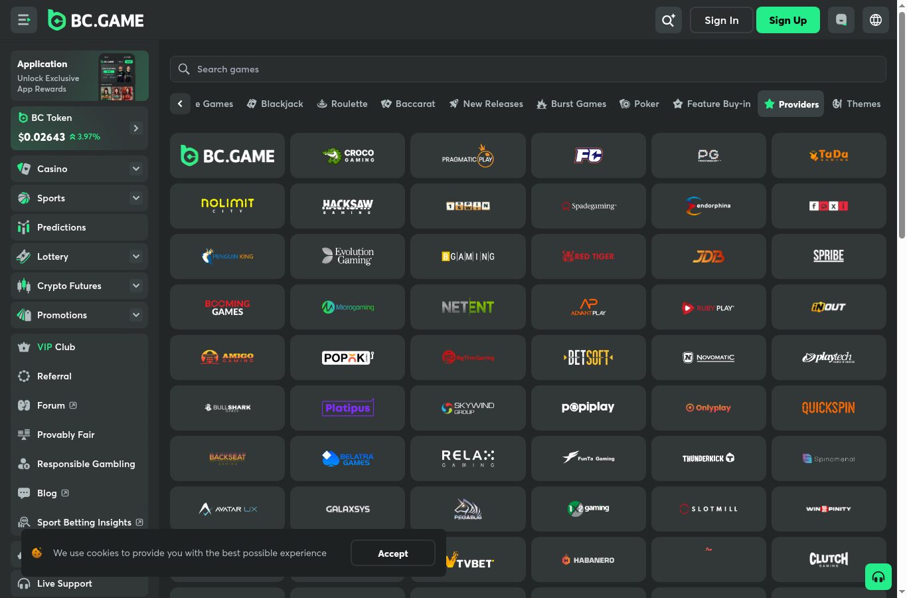Open Predictions in the sidebar
Screen dimensions: 907x598
(79, 227)
